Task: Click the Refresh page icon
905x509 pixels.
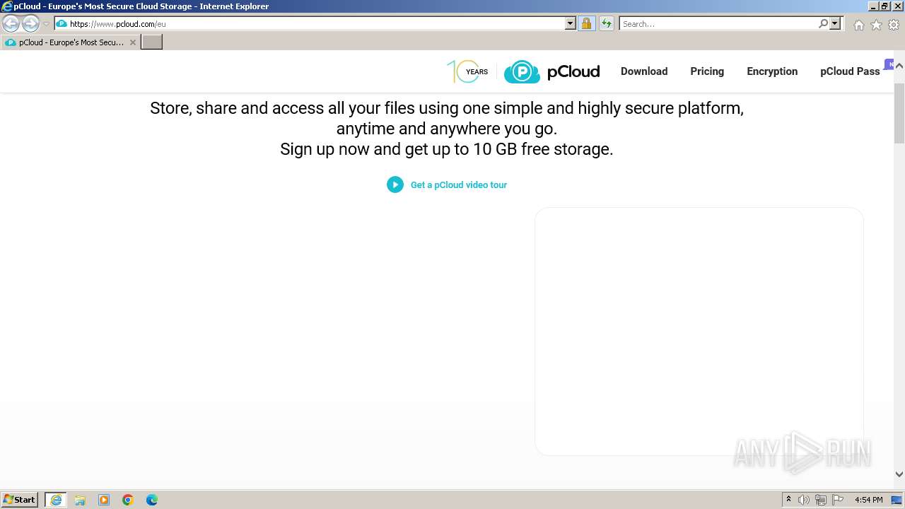Action: pyautogui.click(x=606, y=24)
